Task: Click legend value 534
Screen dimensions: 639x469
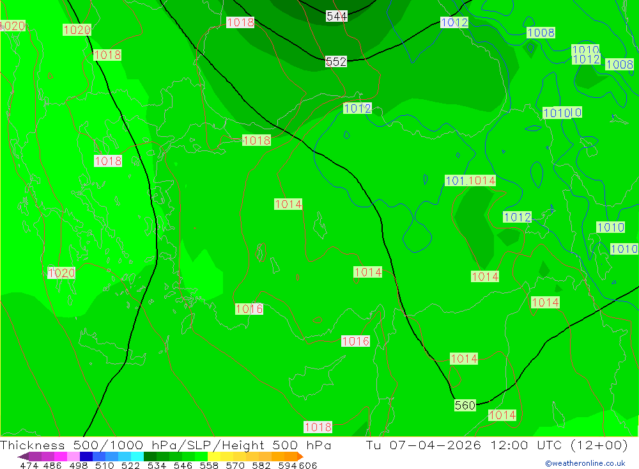Action: pos(157,465)
